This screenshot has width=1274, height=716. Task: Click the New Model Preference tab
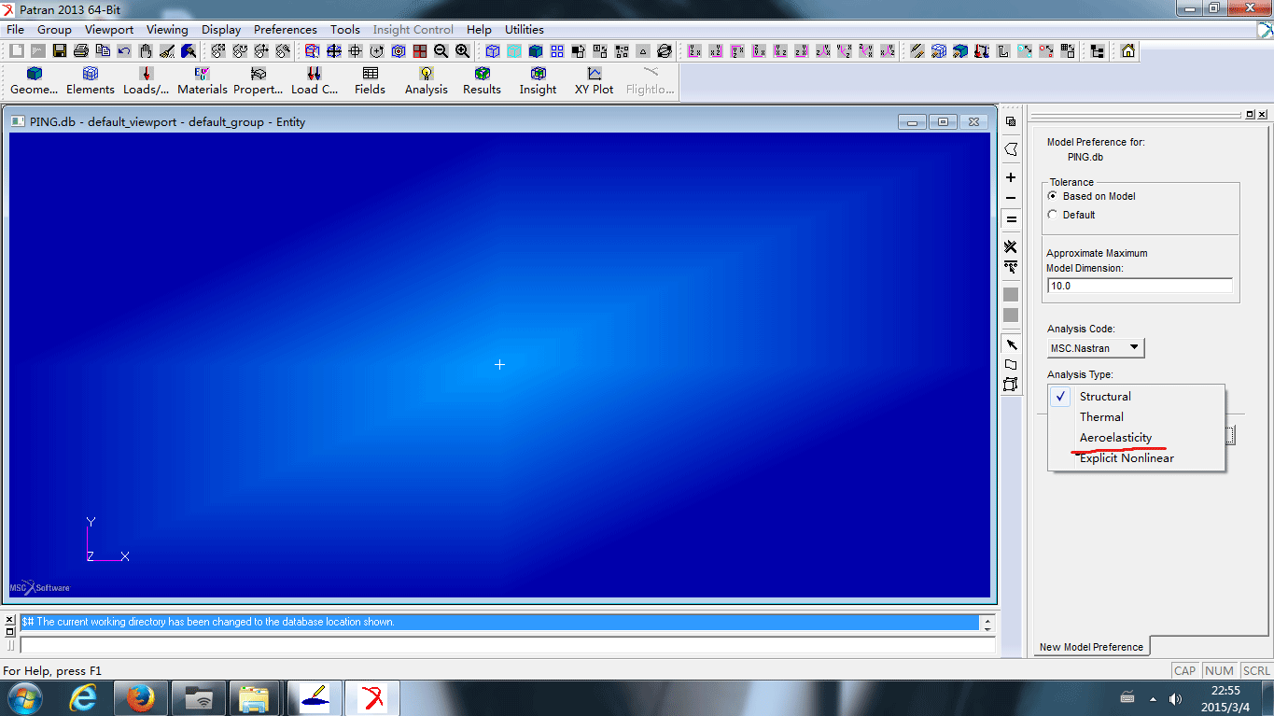point(1091,647)
